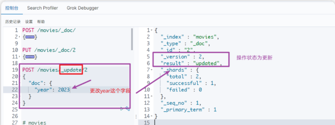Click the fold marker on response line 11
Image resolution: width=335 pixels, height=125 pixels.
[151, 96]
